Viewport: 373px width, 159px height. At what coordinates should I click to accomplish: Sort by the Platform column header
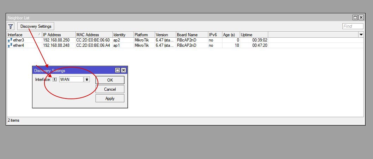click(144, 34)
